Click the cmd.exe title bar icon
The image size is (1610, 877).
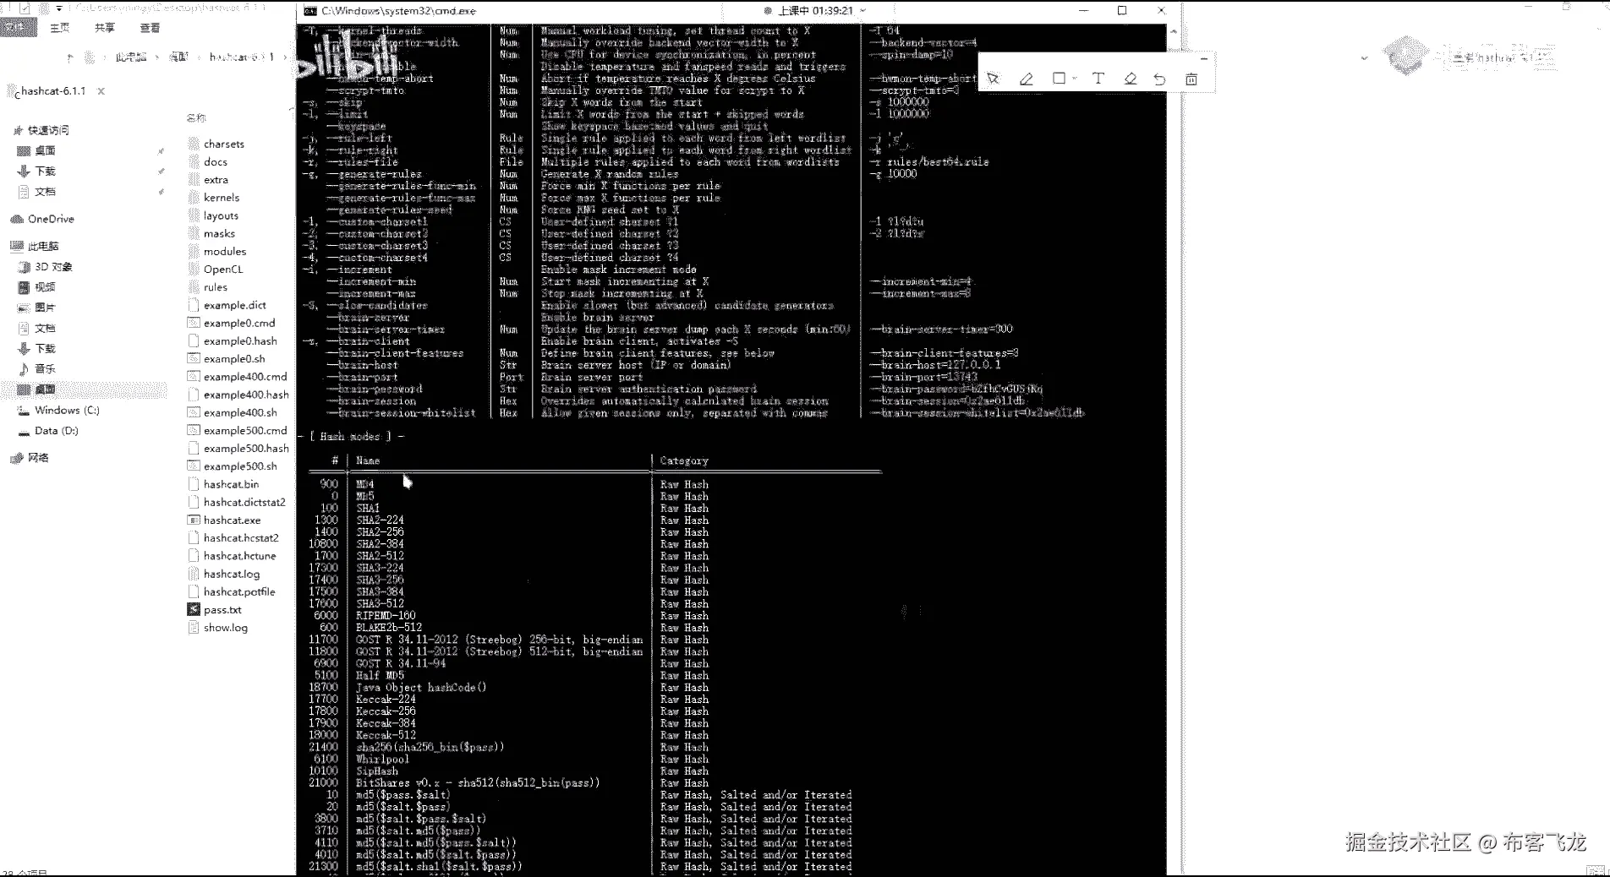[309, 11]
